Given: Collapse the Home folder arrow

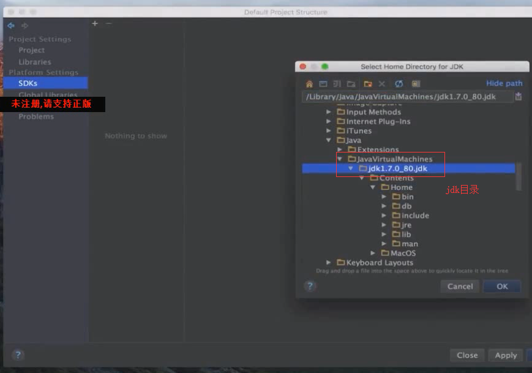Looking at the screenshot, I should 373,187.
